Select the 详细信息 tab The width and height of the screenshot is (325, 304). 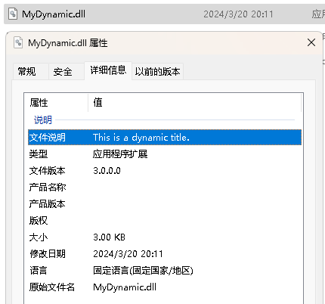pos(108,70)
